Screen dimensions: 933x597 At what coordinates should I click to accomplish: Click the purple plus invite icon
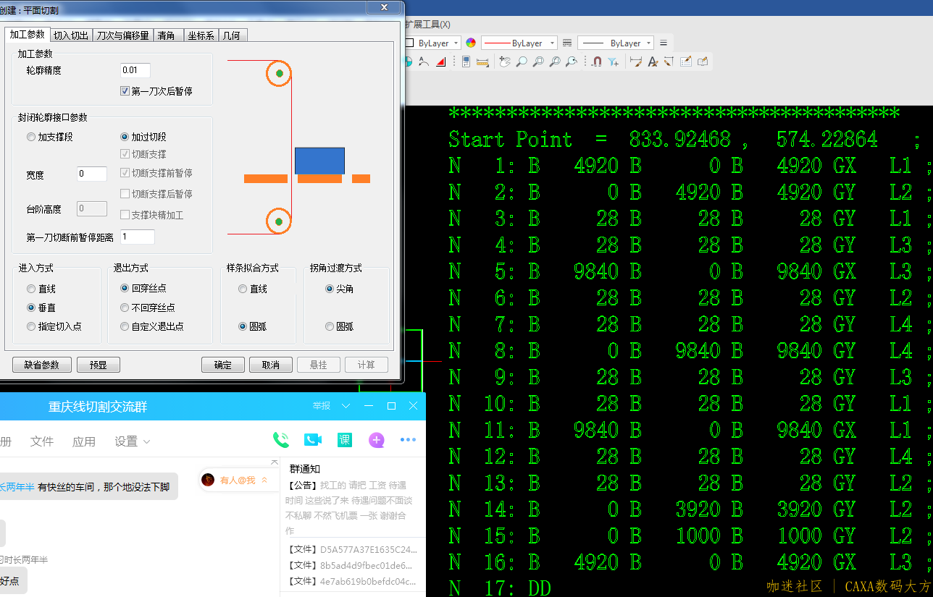pos(376,440)
